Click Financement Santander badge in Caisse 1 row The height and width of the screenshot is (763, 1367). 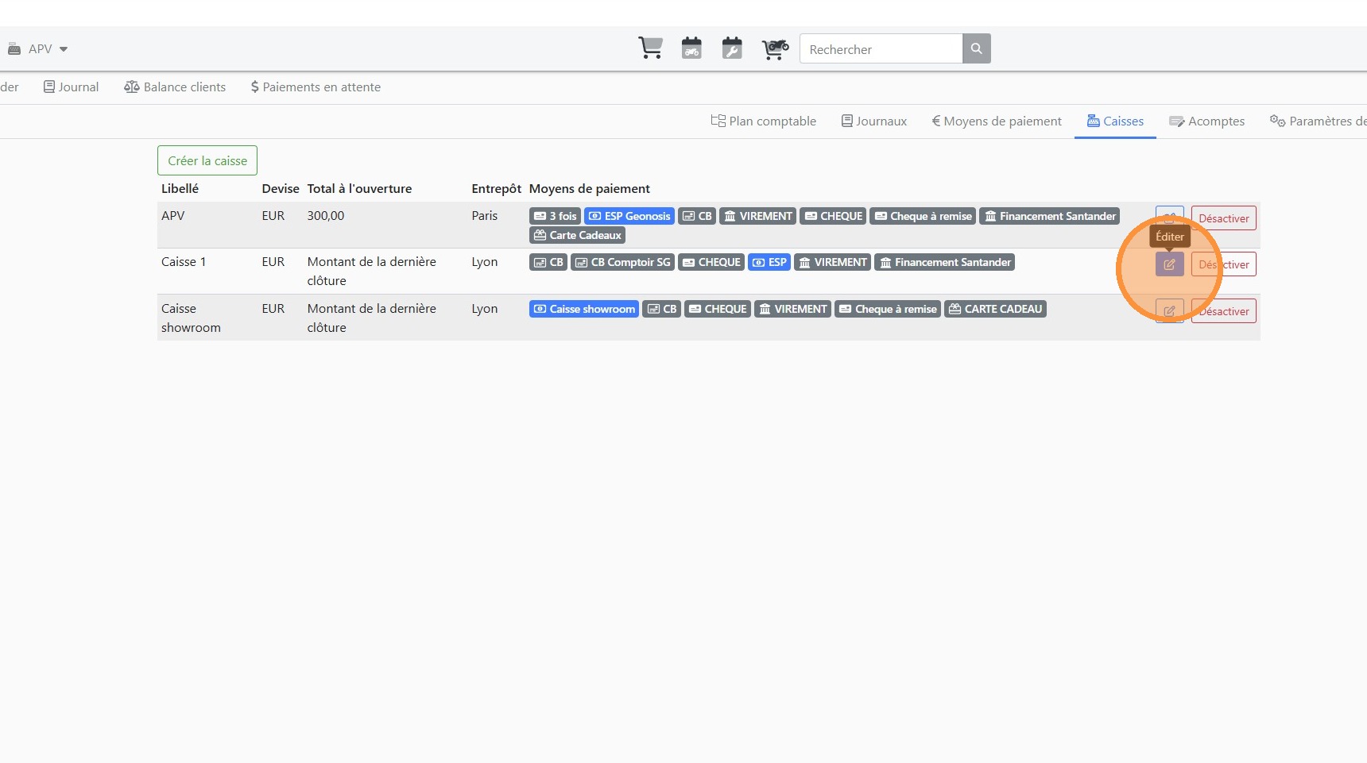point(945,262)
